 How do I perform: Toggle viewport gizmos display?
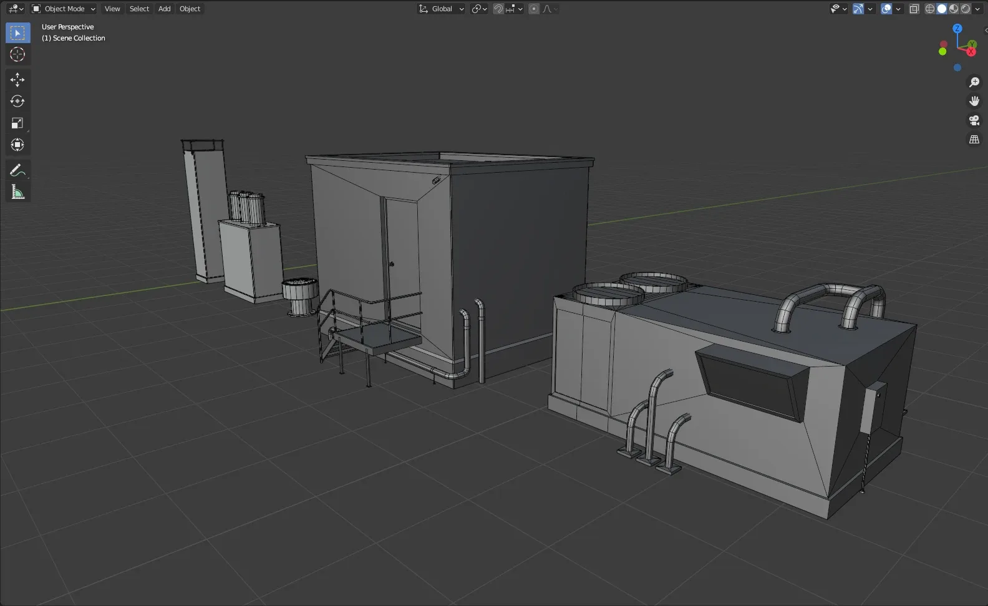(x=858, y=9)
